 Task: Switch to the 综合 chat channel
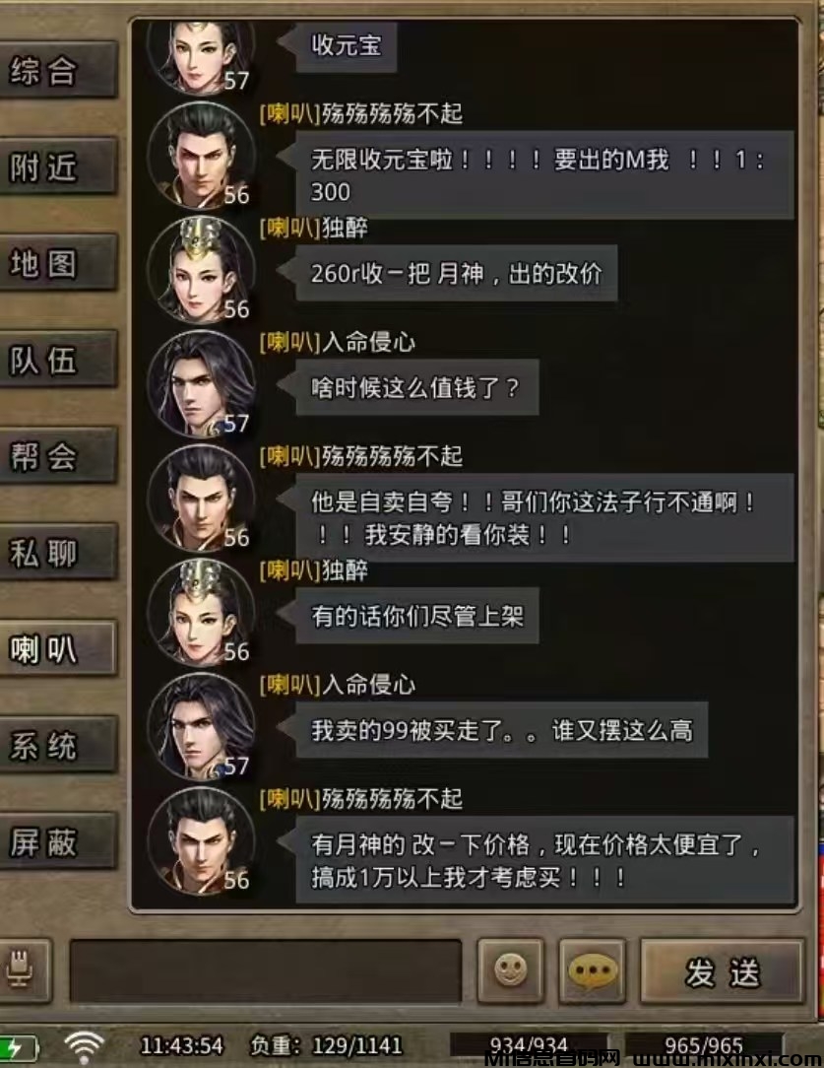pyautogui.click(x=57, y=71)
